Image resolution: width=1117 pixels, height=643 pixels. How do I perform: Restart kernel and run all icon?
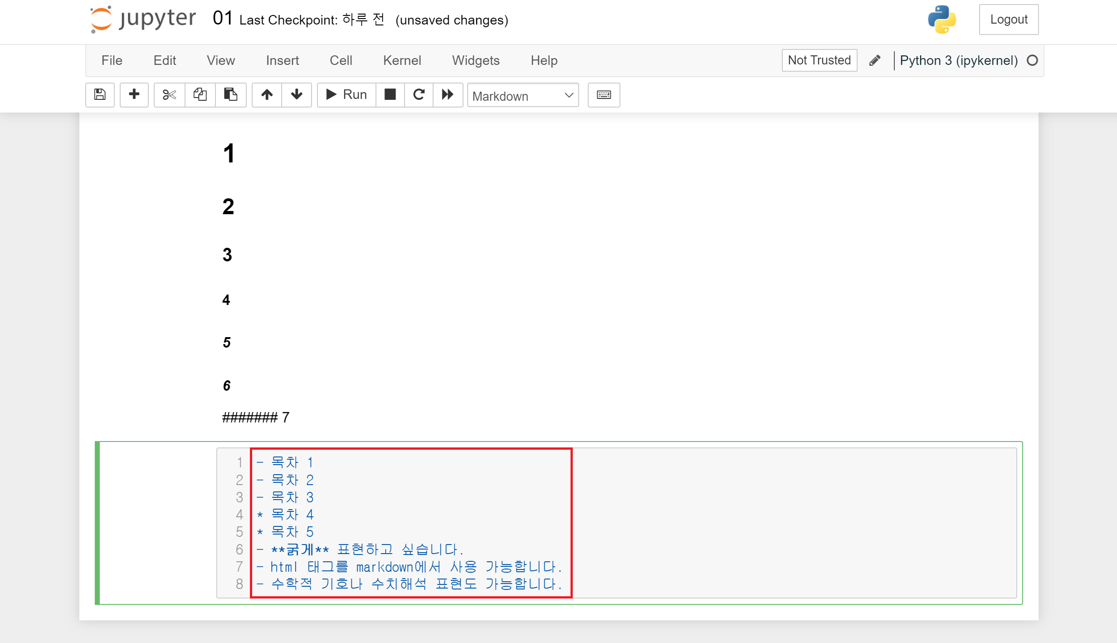[x=448, y=94]
